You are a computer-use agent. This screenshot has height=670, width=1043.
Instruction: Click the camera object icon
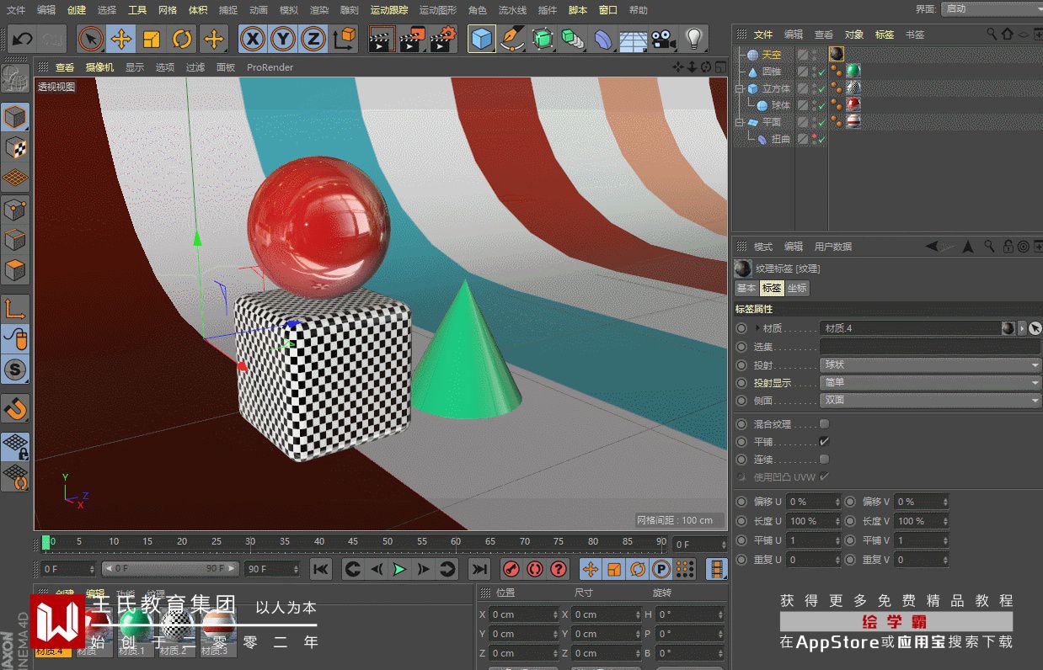(x=663, y=39)
